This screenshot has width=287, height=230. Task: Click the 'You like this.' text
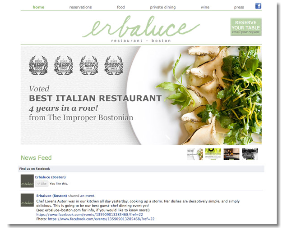[59, 184]
